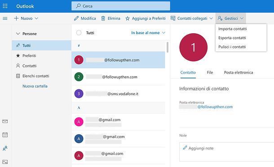Click the Preferiti star icon in sidebar
Image resolution: width=274 pixels, height=167 pixels.
tap(18, 56)
